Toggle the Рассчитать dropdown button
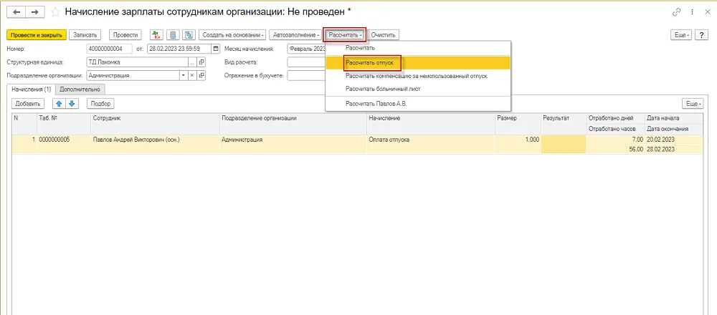717x315 pixels. [x=346, y=34]
